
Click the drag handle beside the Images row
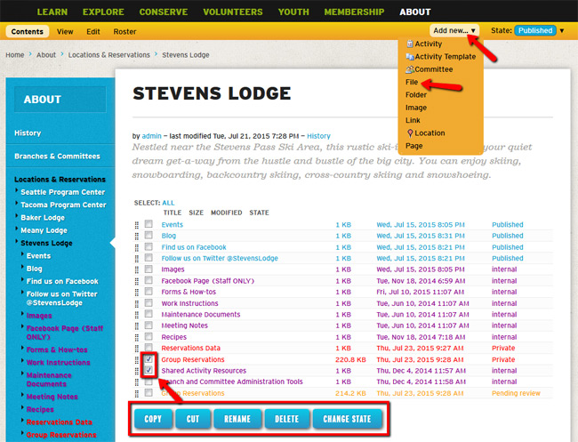(x=137, y=269)
